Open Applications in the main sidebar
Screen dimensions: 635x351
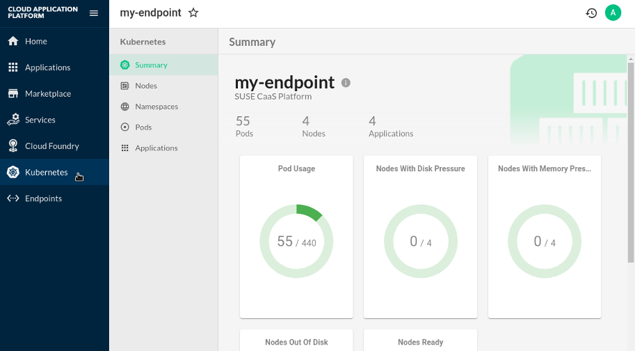(x=47, y=68)
